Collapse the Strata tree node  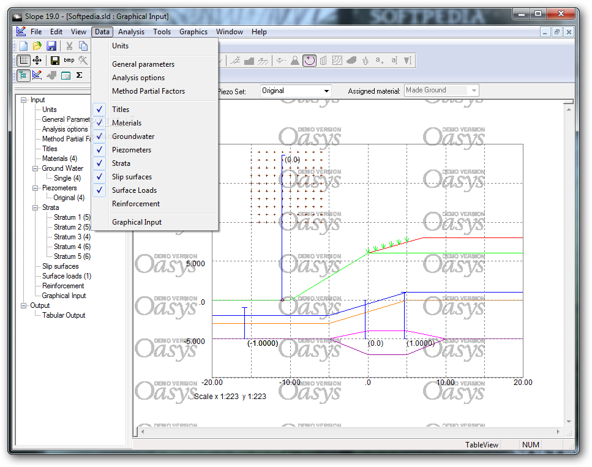point(34,207)
